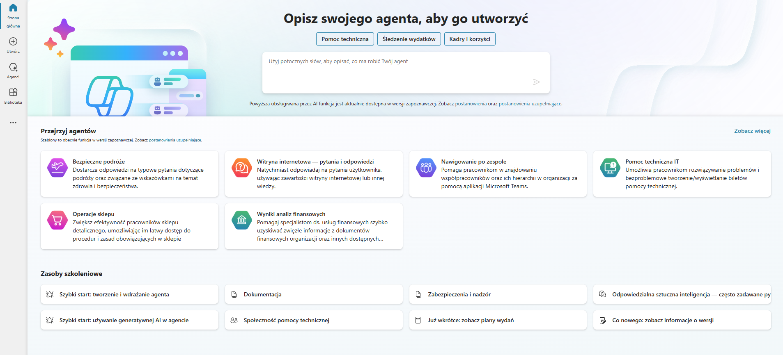Open the Zobacz więcej link
Screen dimensions: 783x355
[x=752, y=131]
